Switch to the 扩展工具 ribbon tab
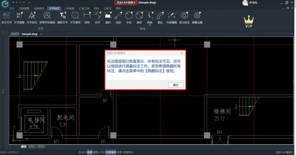 (x=84, y=8)
